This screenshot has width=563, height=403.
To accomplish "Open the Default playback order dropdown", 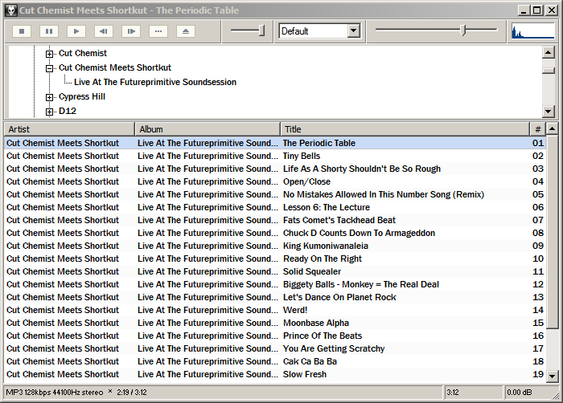I will [x=353, y=31].
